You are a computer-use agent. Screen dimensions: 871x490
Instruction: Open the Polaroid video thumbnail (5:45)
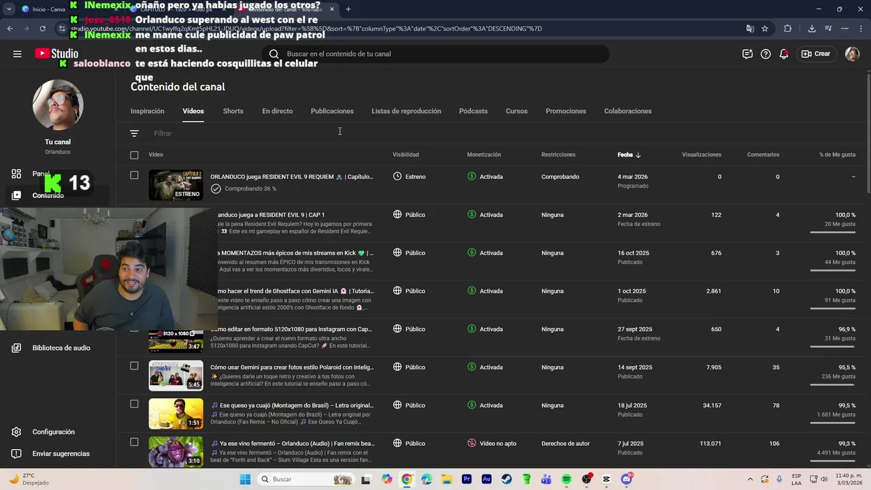(176, 376)
